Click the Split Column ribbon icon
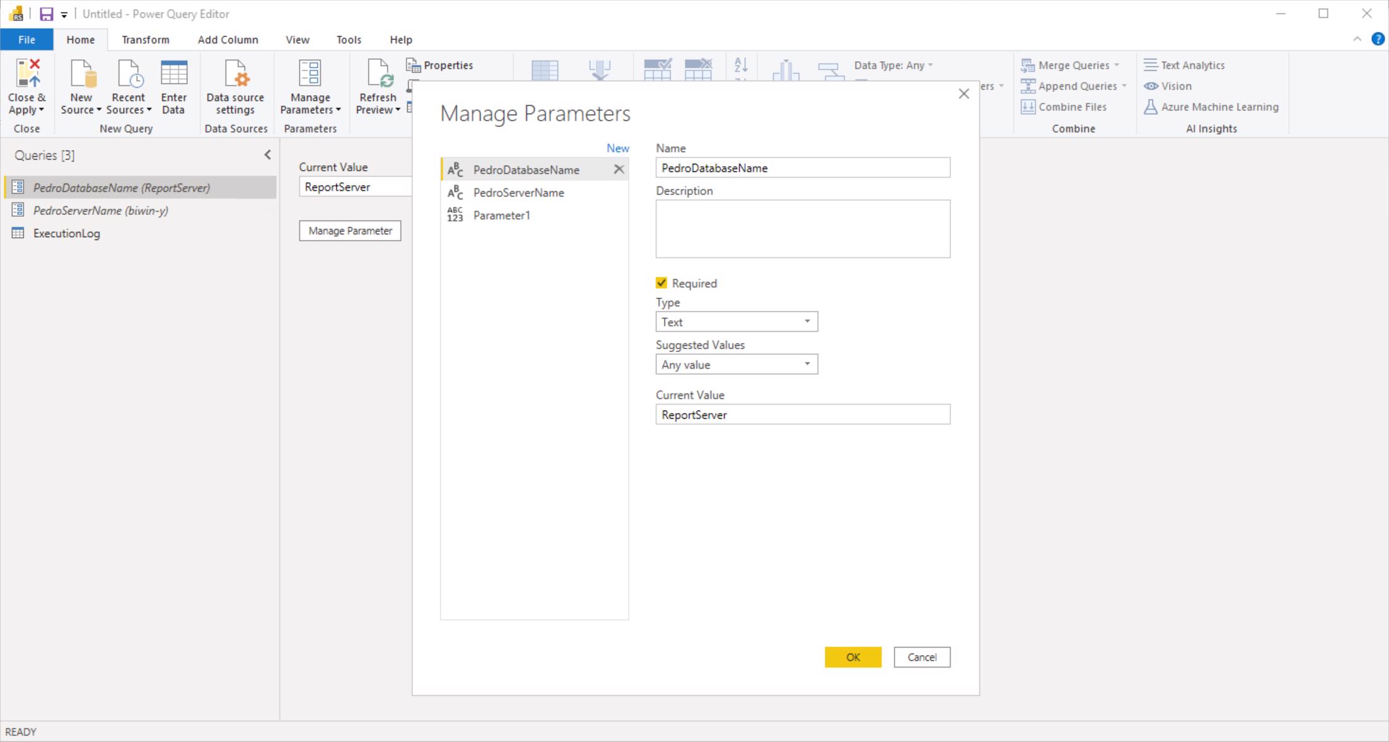Viewport: 1389px width, 742px height. (x=786, y=70)
